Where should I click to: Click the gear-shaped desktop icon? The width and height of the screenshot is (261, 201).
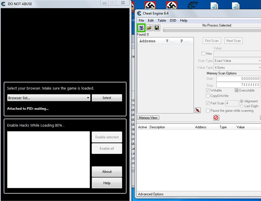pyautogui.click(x=193, y=6)
